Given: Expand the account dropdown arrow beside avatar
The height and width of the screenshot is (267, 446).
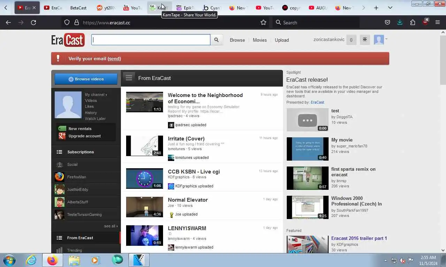Looking at the screenshot, I should pyautogui.click(x=386, y=39).
